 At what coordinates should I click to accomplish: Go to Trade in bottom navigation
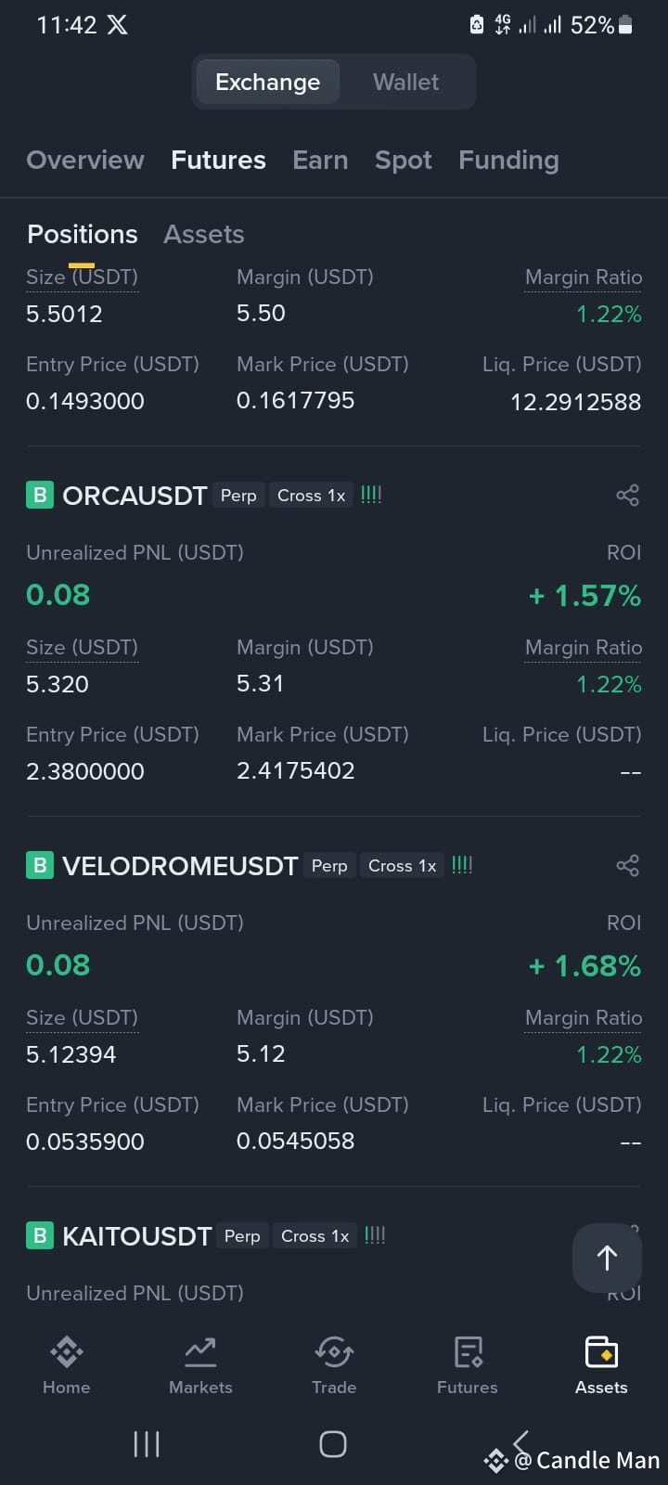pos(334,1366)
